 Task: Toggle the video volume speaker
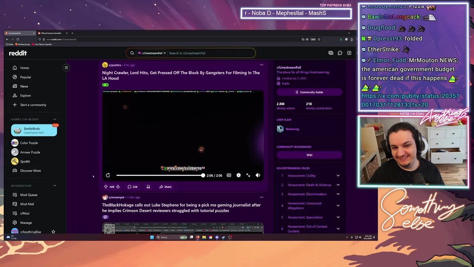(258, 175)
